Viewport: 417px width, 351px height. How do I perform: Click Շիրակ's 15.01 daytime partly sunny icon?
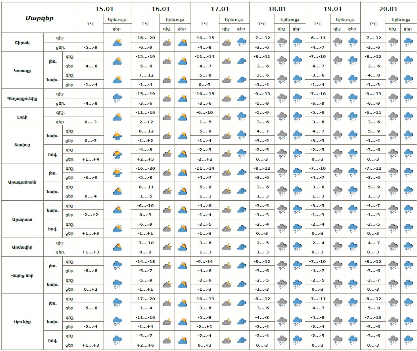pos(117,42)
